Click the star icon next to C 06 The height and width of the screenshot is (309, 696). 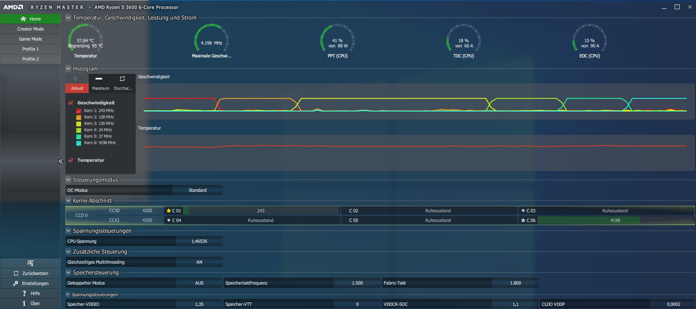click(523, 220)
